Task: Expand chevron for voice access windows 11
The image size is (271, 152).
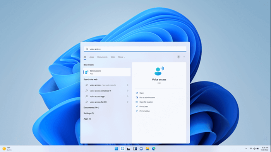Action: click(x=128, y=91)
